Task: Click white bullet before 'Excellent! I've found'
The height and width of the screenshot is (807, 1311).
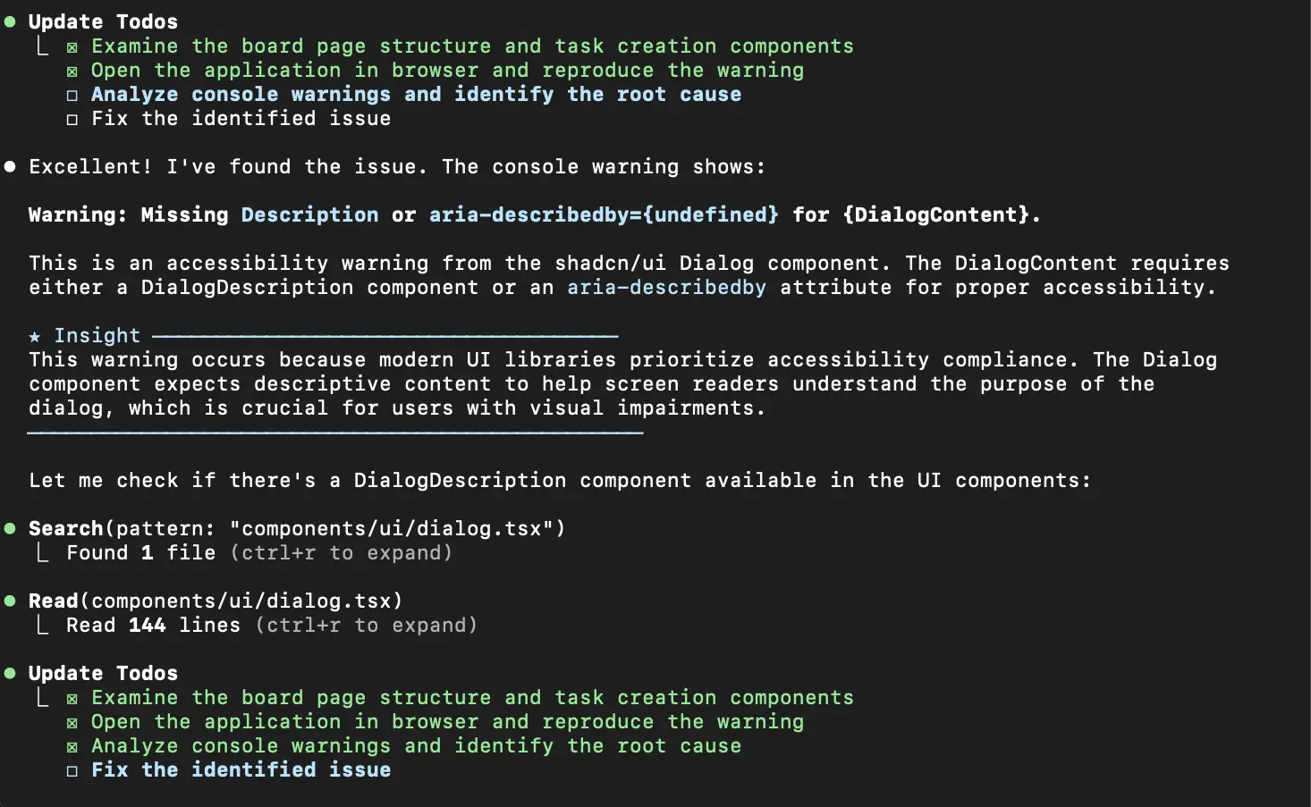Action: pos(10,166)
